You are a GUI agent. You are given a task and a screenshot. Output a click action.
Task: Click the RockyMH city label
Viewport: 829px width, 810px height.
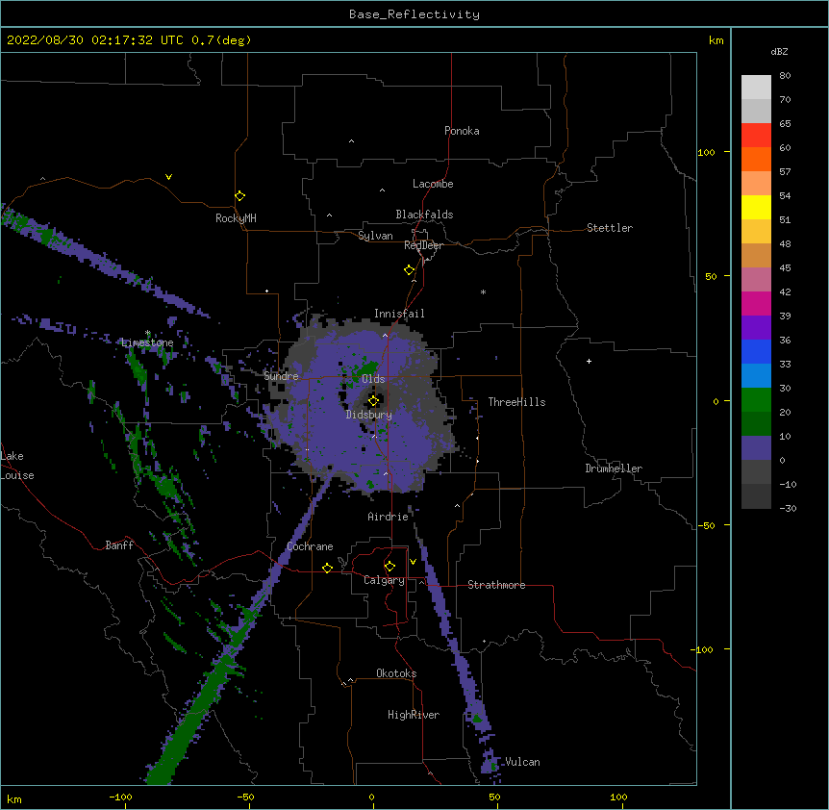(236, 218)
